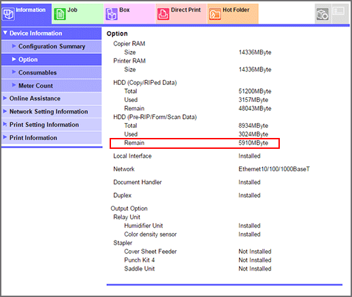Expand the Online Assistance arrow
Screen dimensions: 352x297
(5, 98)
